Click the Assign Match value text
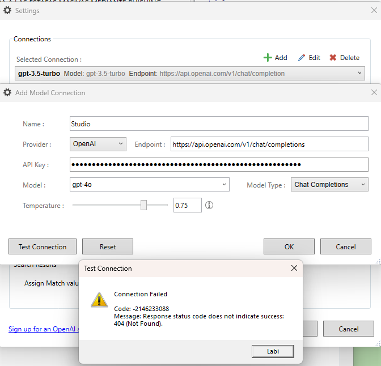381x366 pixels. [x=52, y=283]
